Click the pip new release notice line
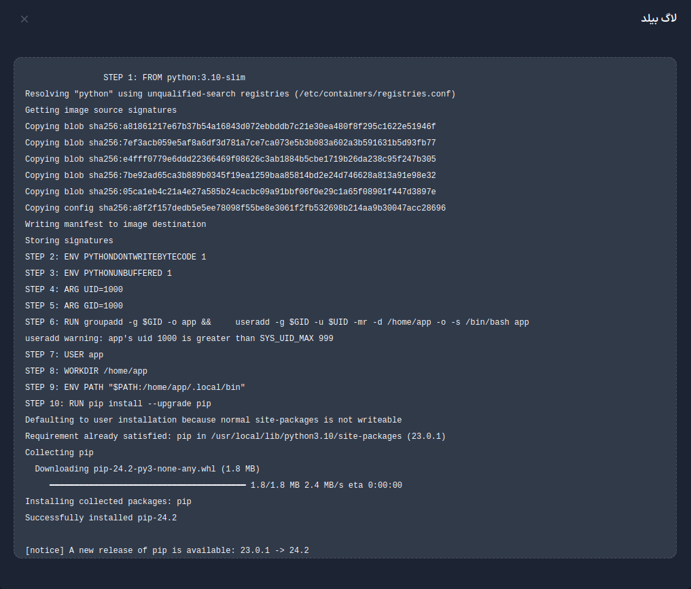 point(167,550)
